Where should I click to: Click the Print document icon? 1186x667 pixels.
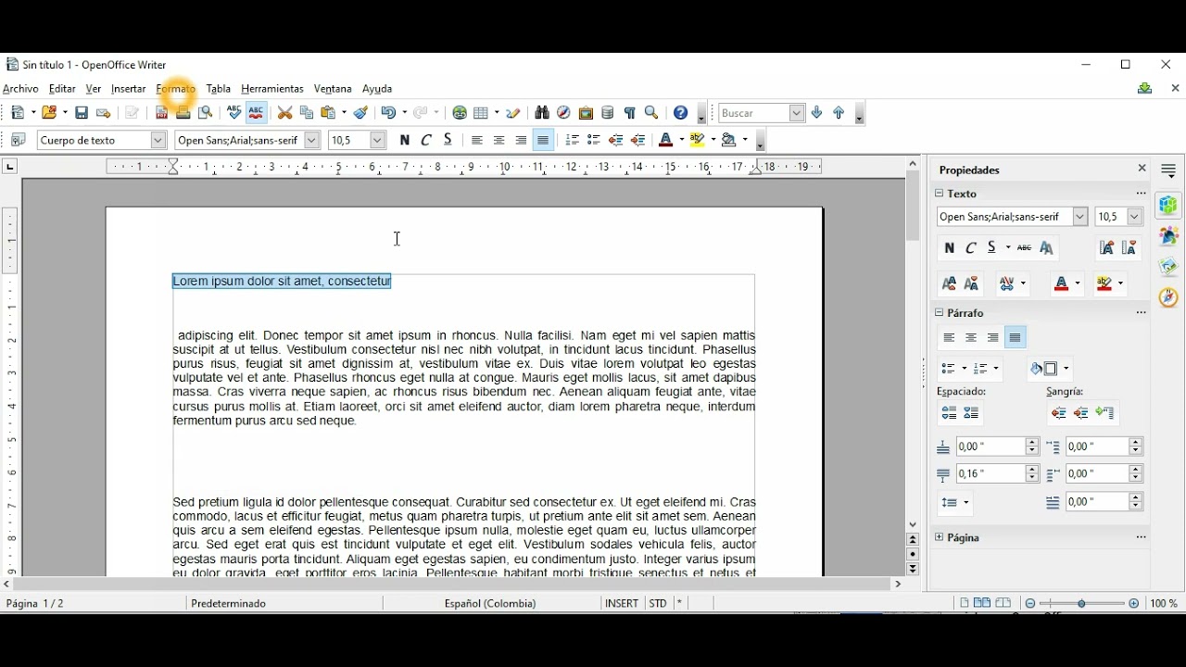[x=183, y=113]
